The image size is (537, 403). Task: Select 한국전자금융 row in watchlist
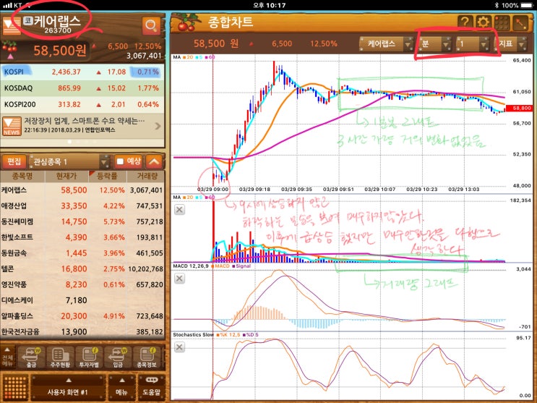click(x=82, y=331)
